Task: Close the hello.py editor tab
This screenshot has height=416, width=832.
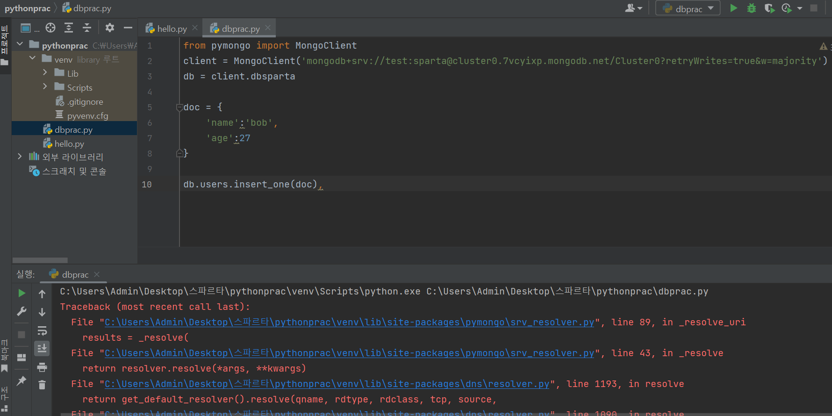Action: [x=195, y=28]
